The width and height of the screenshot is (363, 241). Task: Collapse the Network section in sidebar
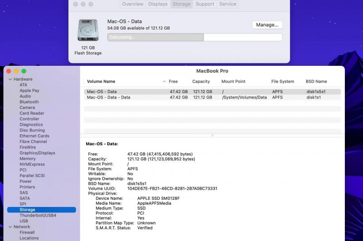click(10, 227)
